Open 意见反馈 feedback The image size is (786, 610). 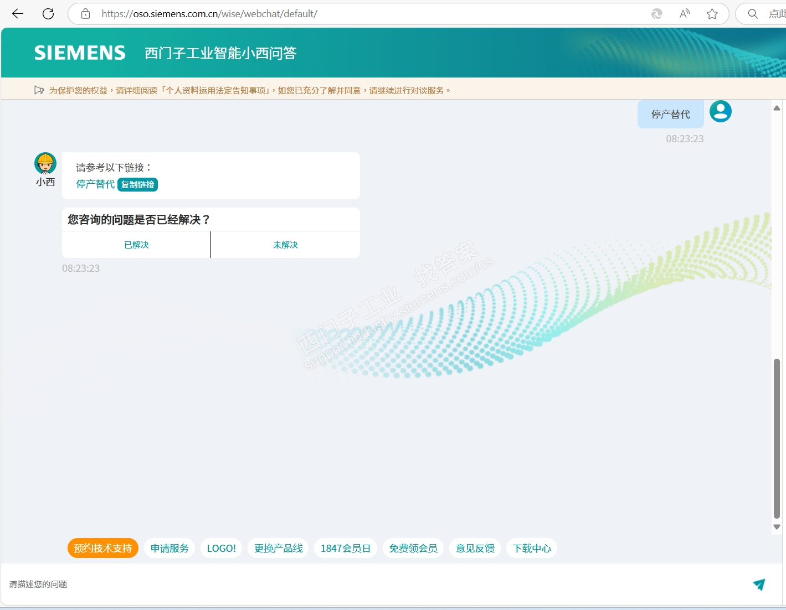click(x=475, y=548)
